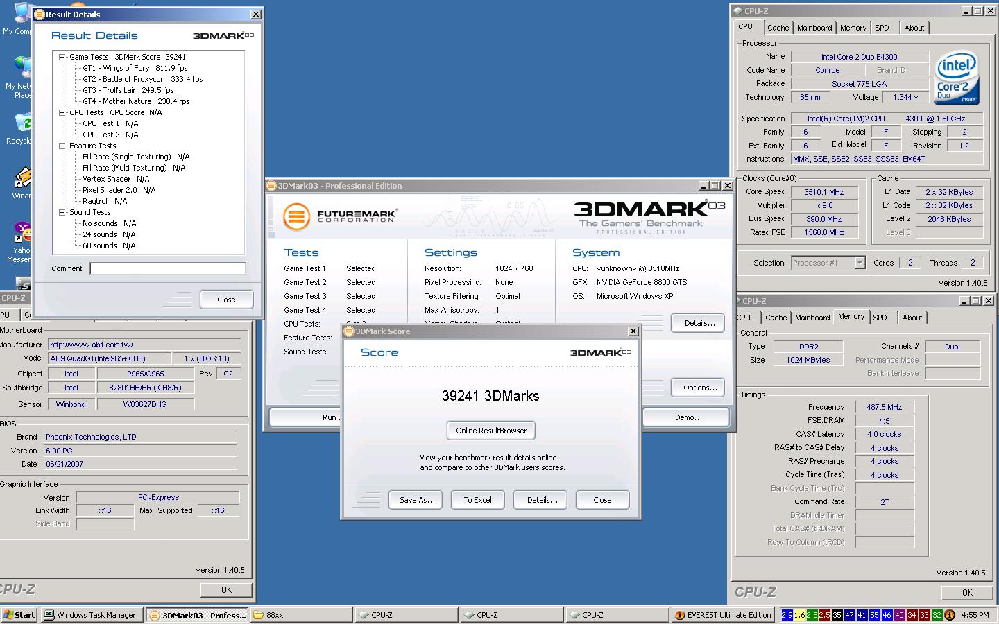The height and width of the screenshot is (624, 999).
Task: Click the 39241 3DMarks score text
Action: click(x=490, y=396)
